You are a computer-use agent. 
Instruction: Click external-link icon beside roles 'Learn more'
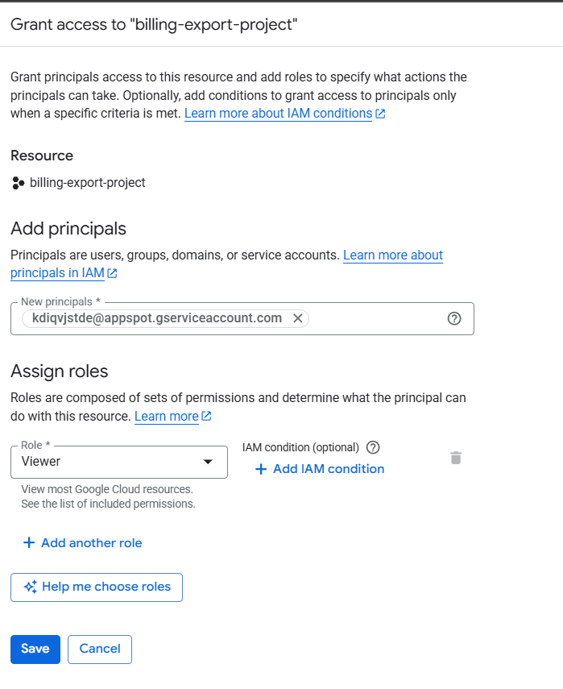pos(207,417)
